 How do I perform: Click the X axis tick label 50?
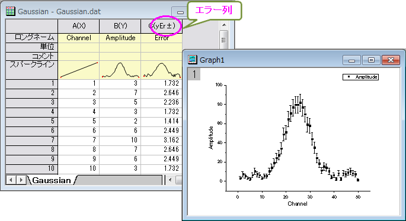(358, 197)
